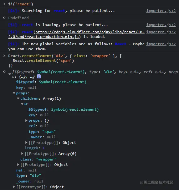Click the prompt arrow beside $i('react')

pos(4,4)
